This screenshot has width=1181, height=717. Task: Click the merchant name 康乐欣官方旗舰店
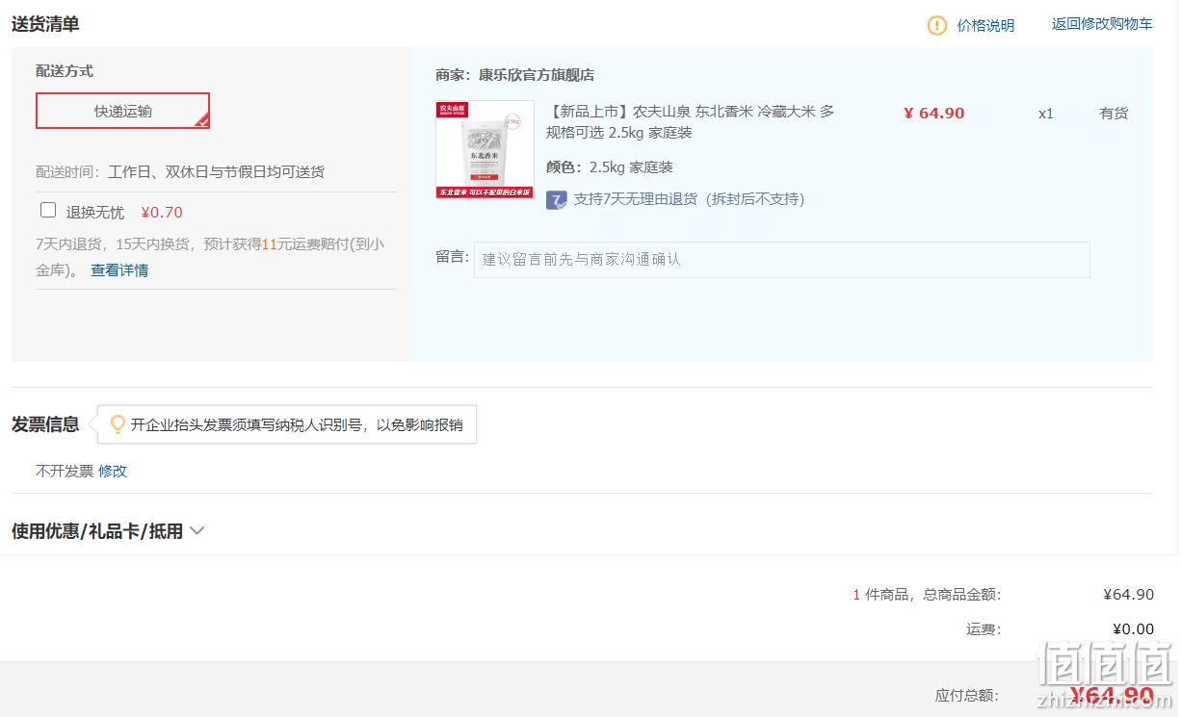537,75
